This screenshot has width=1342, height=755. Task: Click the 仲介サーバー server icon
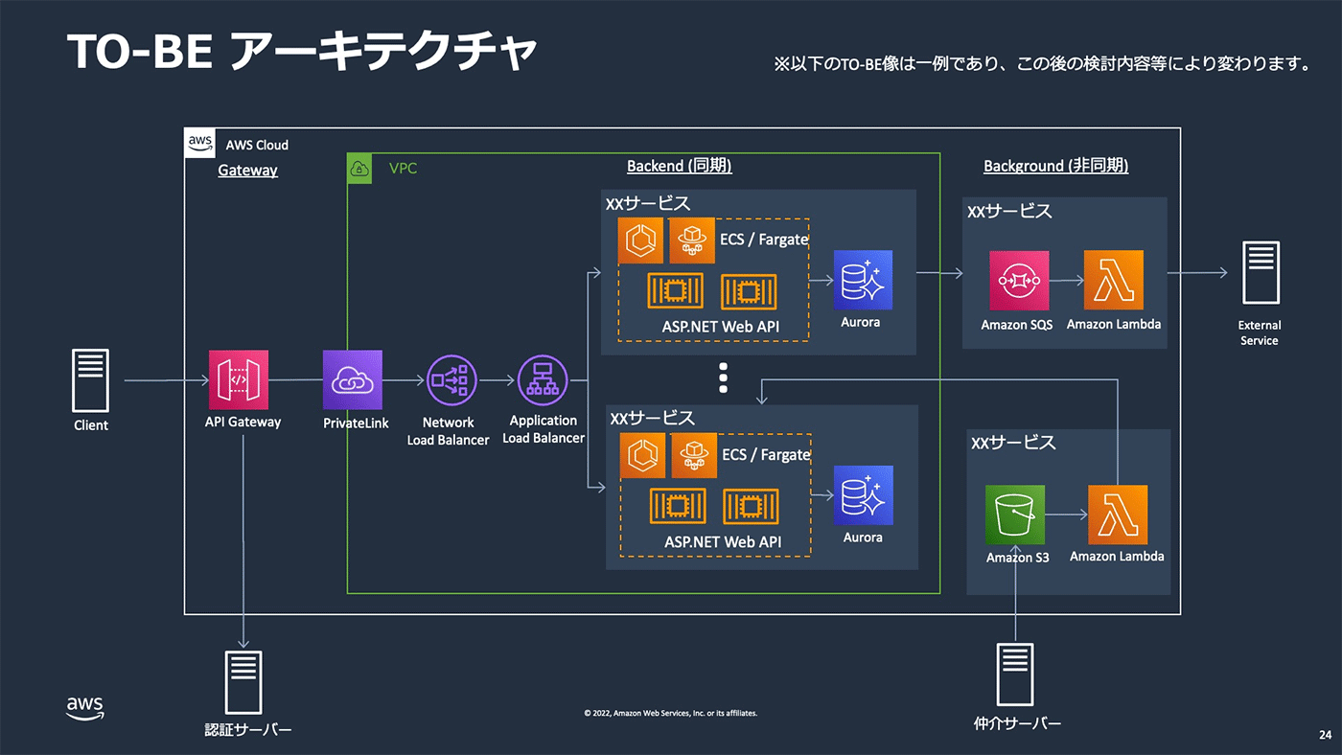(x=1016, y=674)
